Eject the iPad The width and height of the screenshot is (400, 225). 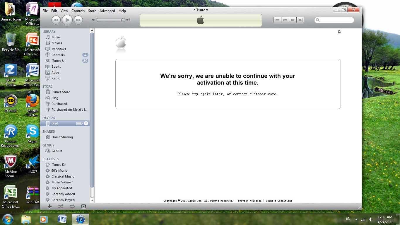pyautogui.click(x=86, y=123)
